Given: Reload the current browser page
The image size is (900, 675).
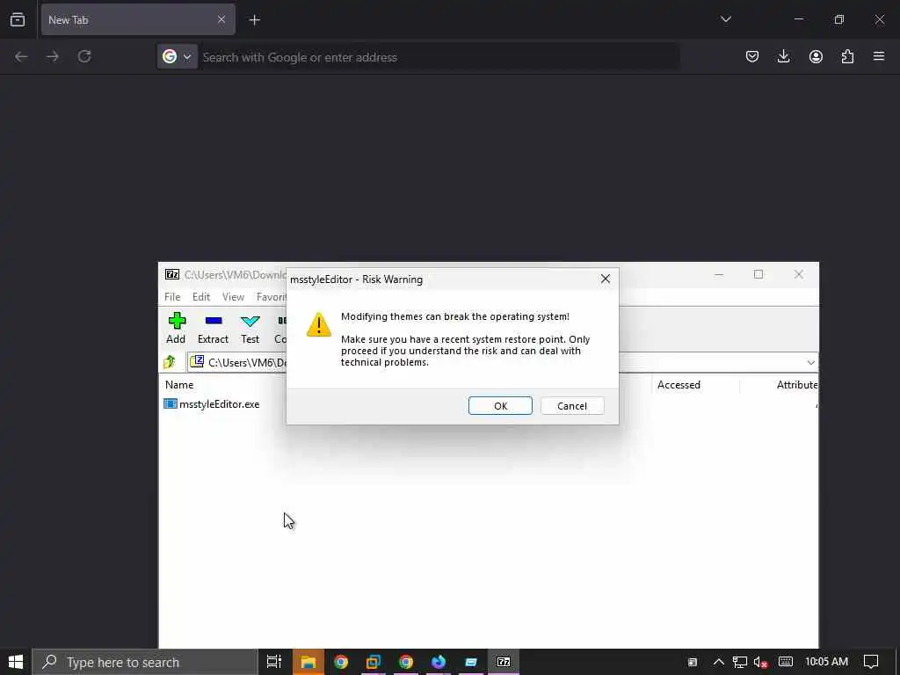Looking at the screenshot, I should pyautogui.click(x=84, y=56).
